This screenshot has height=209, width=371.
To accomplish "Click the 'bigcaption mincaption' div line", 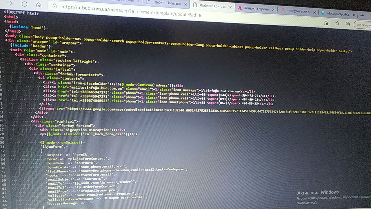I will click(83, 130).
